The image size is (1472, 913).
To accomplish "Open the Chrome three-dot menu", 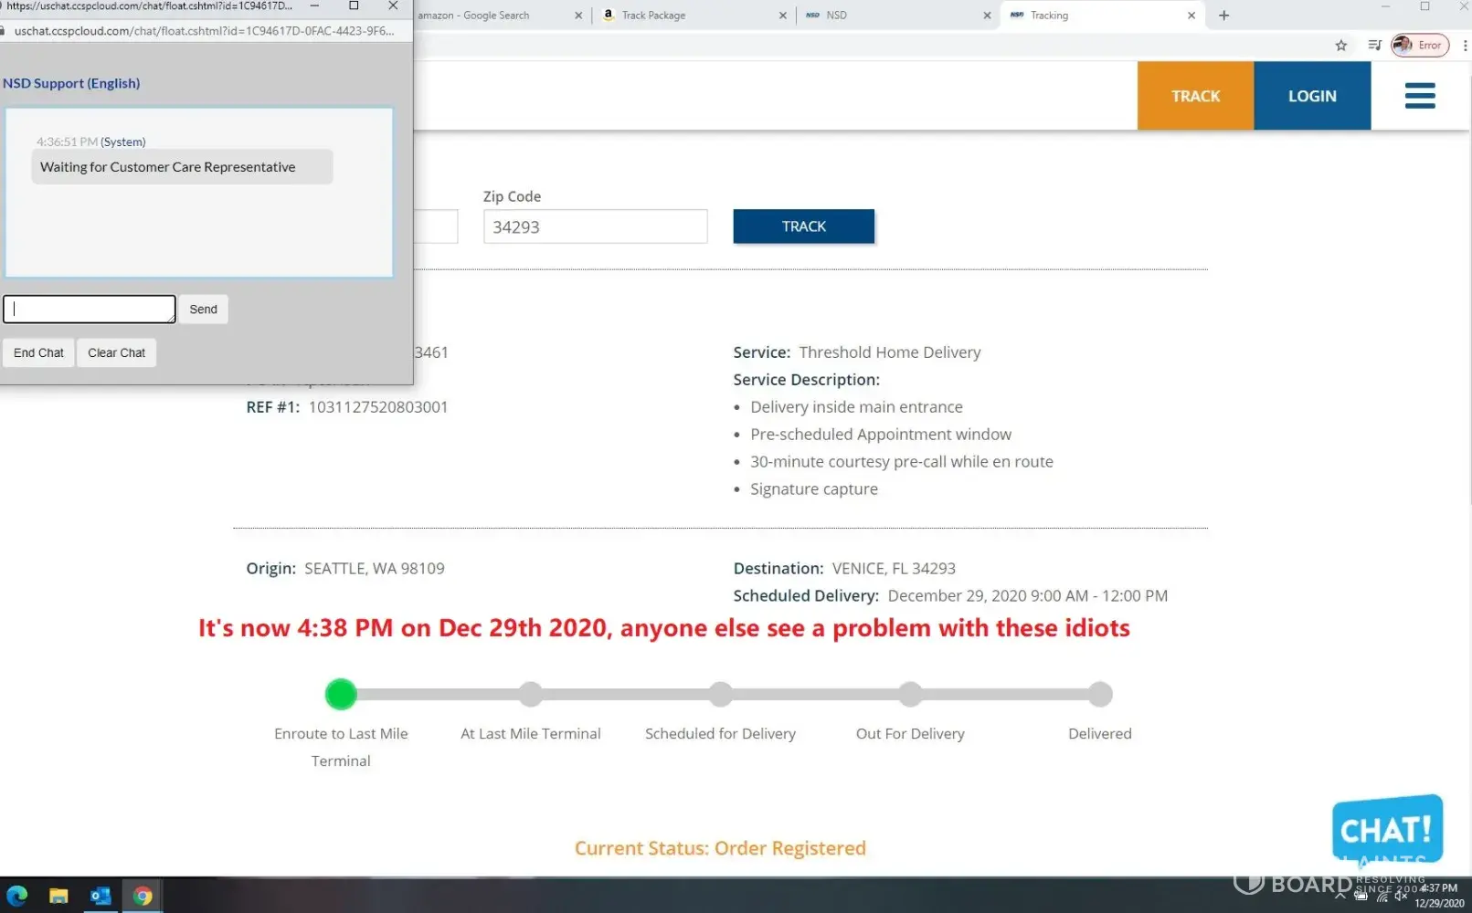I will click(1465, 46).
